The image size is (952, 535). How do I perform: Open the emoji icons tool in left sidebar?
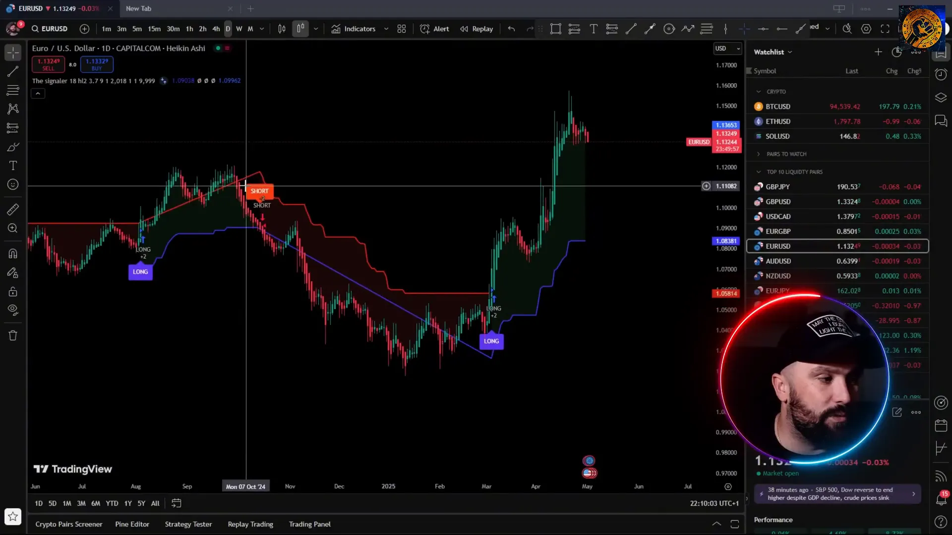[x=13, y=185]
